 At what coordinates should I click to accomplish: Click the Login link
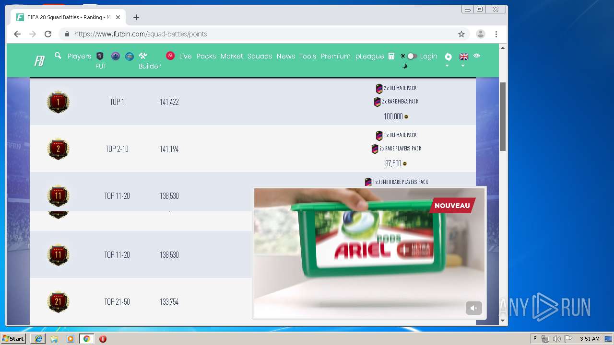429,56
